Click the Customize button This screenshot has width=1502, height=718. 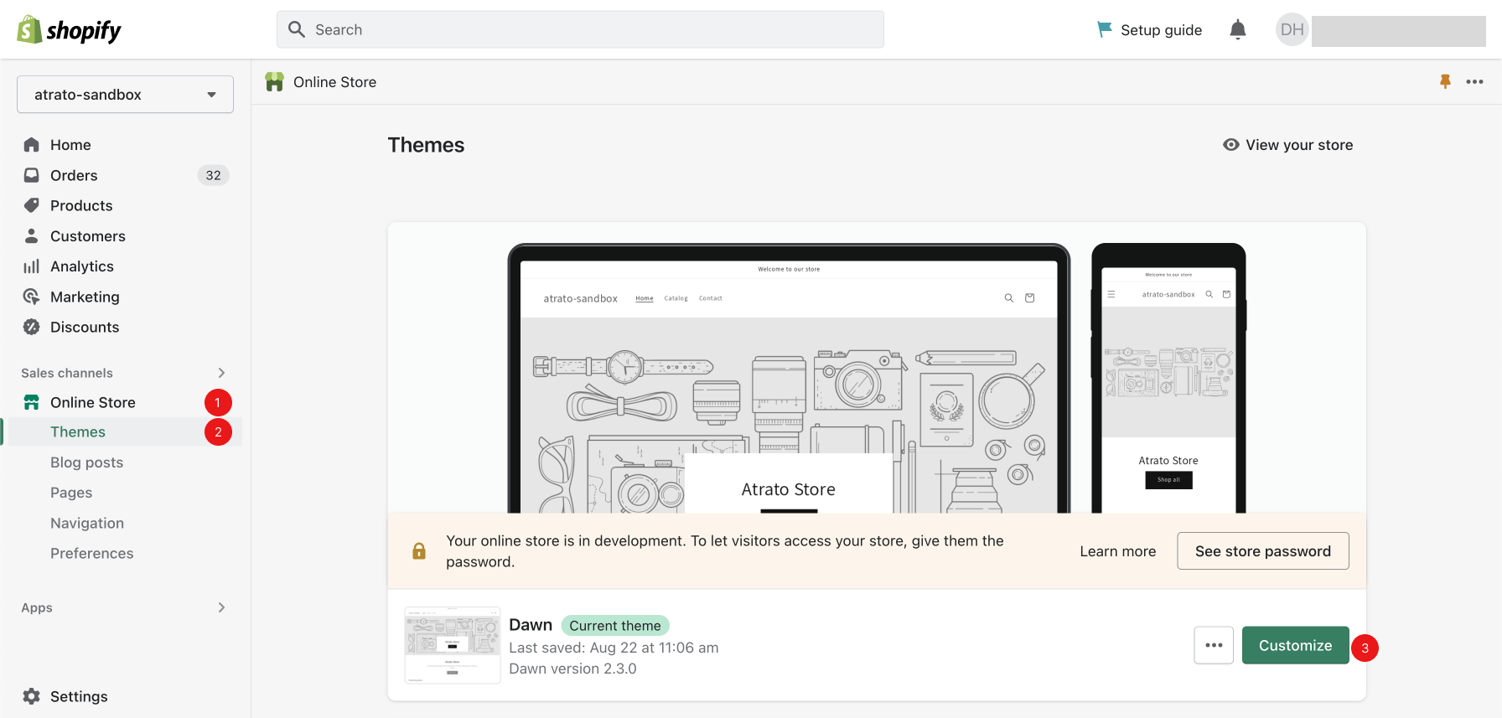tap(1296, 645)
